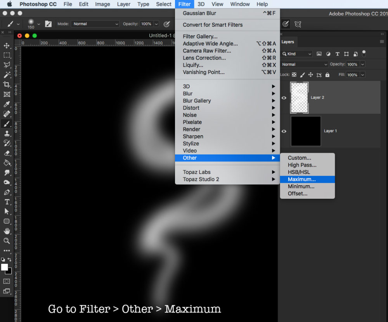Filter layers by pixel layers
This screenshot has height=322, width=388.
pyautogui.click(x=319, y=54)
